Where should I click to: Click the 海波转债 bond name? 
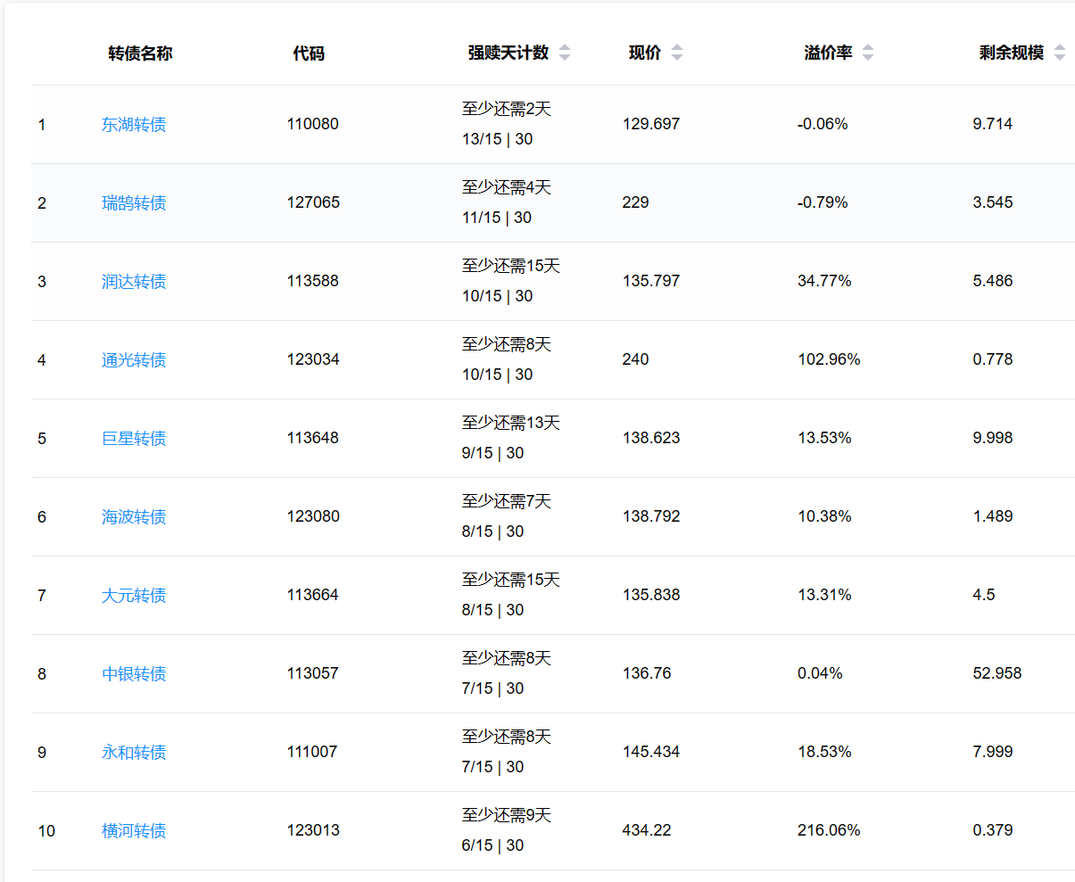[134, 517]
